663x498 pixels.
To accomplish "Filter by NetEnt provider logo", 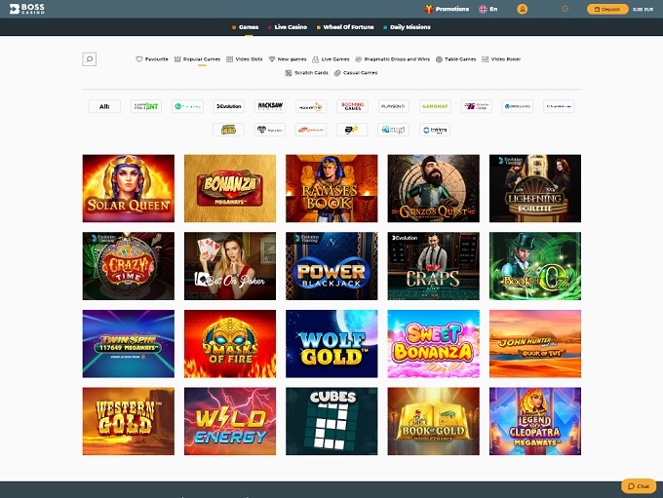I will (x=146, y=106).
